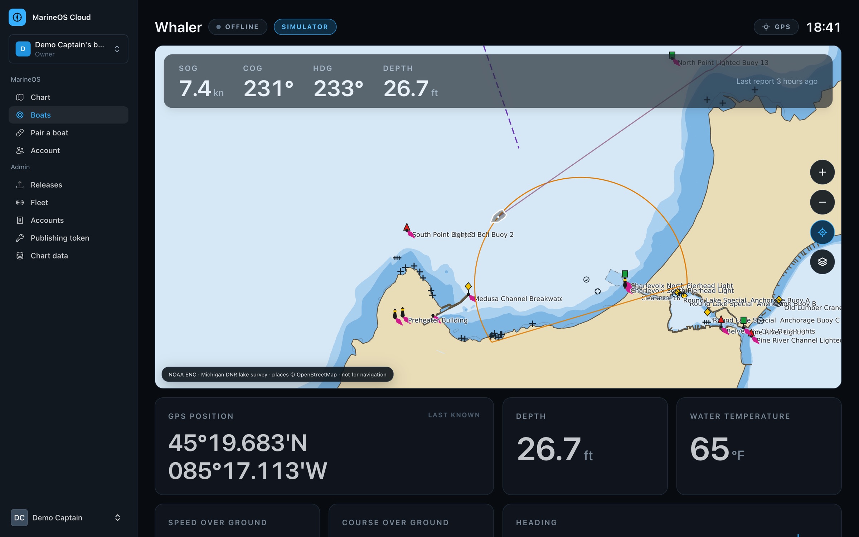Click the Medusa Channel Breakwater yellow marker
Viewport: 859px width, 537px height.
(468, 286)
